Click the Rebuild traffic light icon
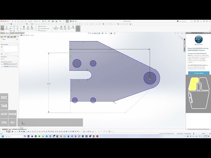The height and width of the screenshot is (158, 211). click(x=71, y=21)
